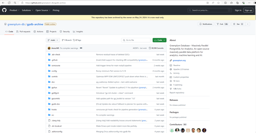Open the gpcontrib folder
This screenshot has width=256, height=133.
56,98
